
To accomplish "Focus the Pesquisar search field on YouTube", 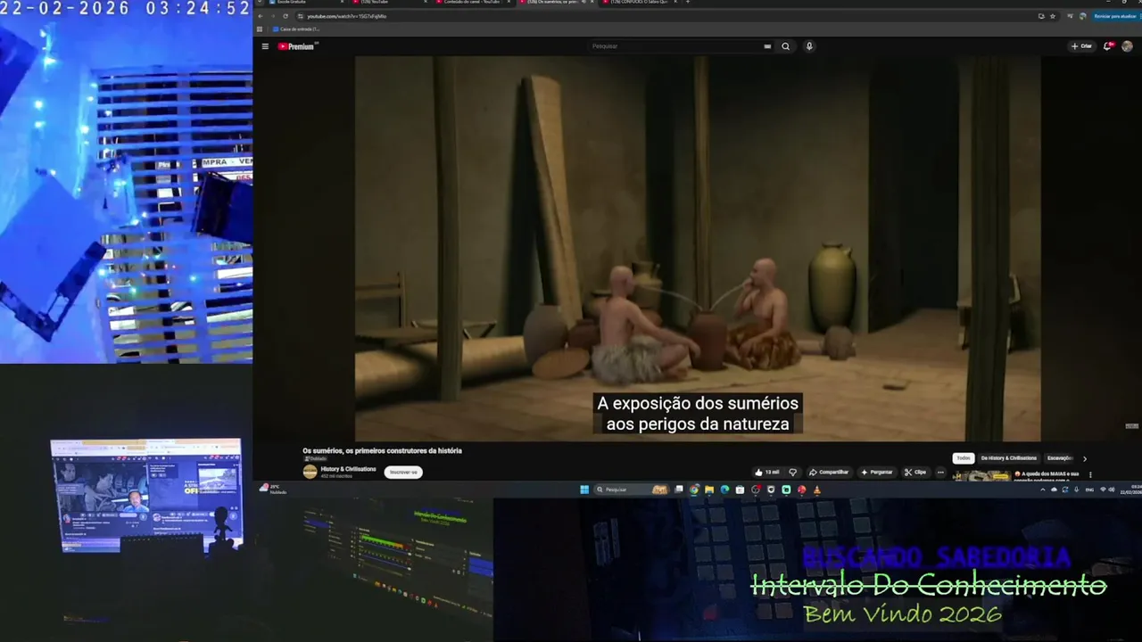I will (x=674, y=46).
